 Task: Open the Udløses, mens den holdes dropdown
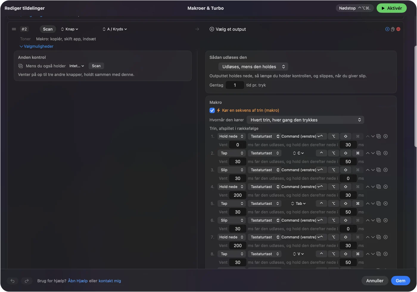coord(253,67)
